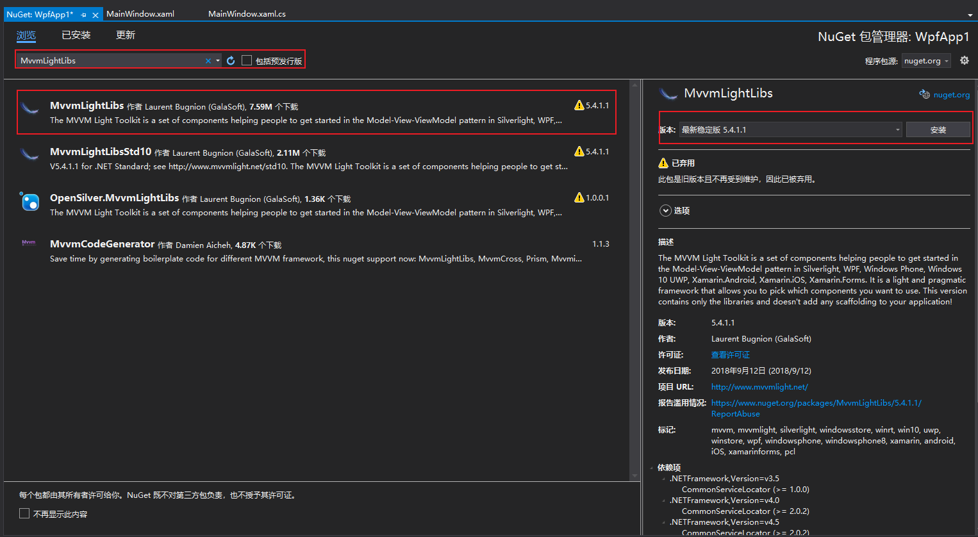Click the 7.59M 个下载 download count
The image size is (978, 537).
click(x=274, y=107)
